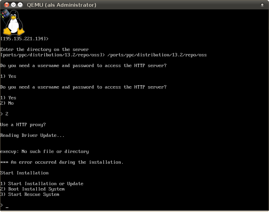Minimize the QEMU window
This screenshot has width=269, height=212.
pos(13,5)
